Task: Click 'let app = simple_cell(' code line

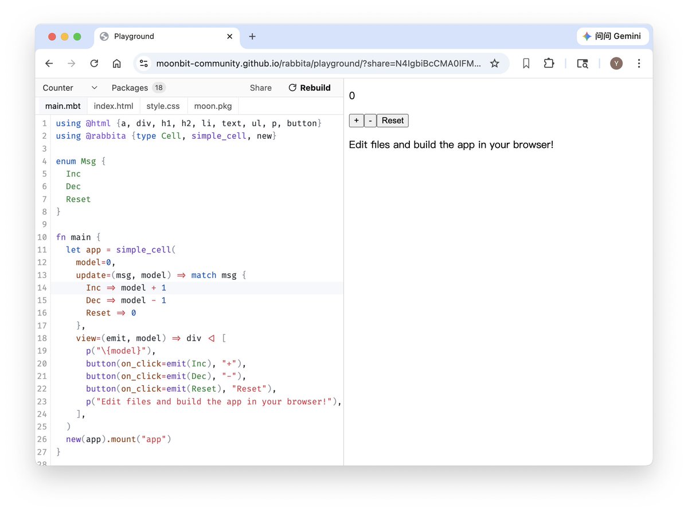Action: pos(122,249)
